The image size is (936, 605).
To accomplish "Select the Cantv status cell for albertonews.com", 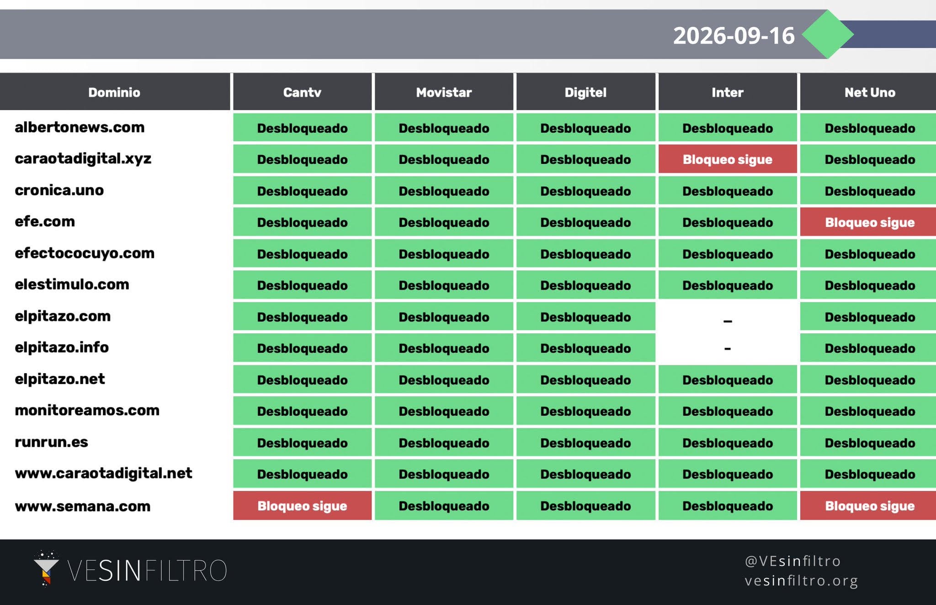I will tap(302, 128).
